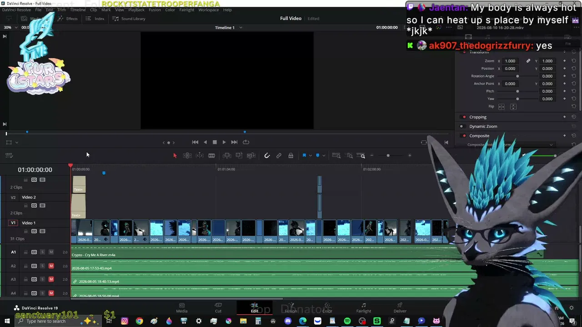Activate the Dynamic Trim Mode tool
The width and height of the screenshot is (582, 327).
pos(199,155)
